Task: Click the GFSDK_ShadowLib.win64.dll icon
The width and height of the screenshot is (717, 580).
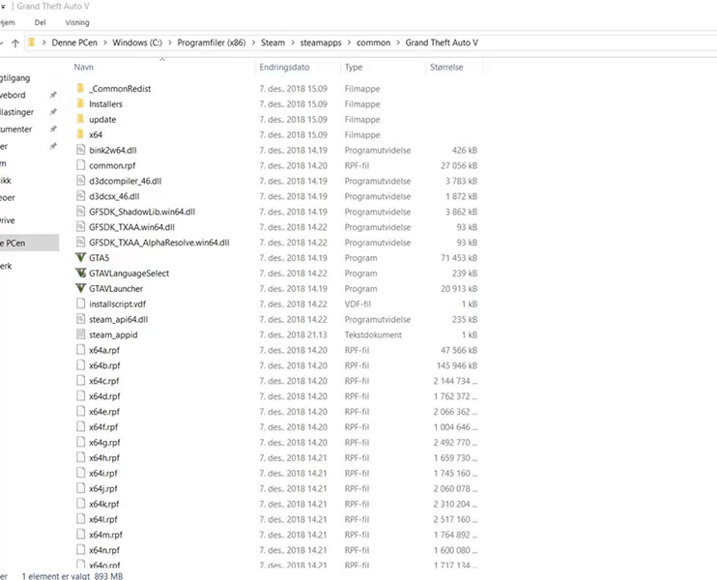Action: 80,212
